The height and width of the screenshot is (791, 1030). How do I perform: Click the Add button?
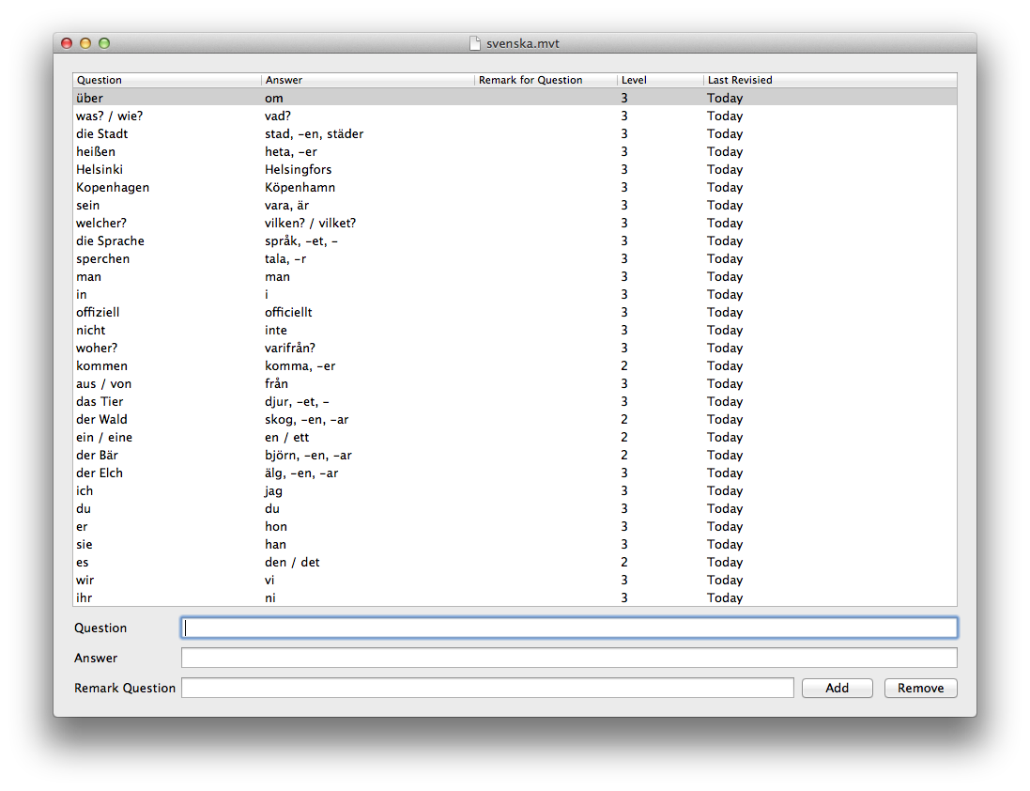tap(837, 688)
